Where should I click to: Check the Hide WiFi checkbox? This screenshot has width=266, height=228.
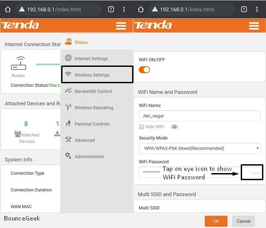141,127
